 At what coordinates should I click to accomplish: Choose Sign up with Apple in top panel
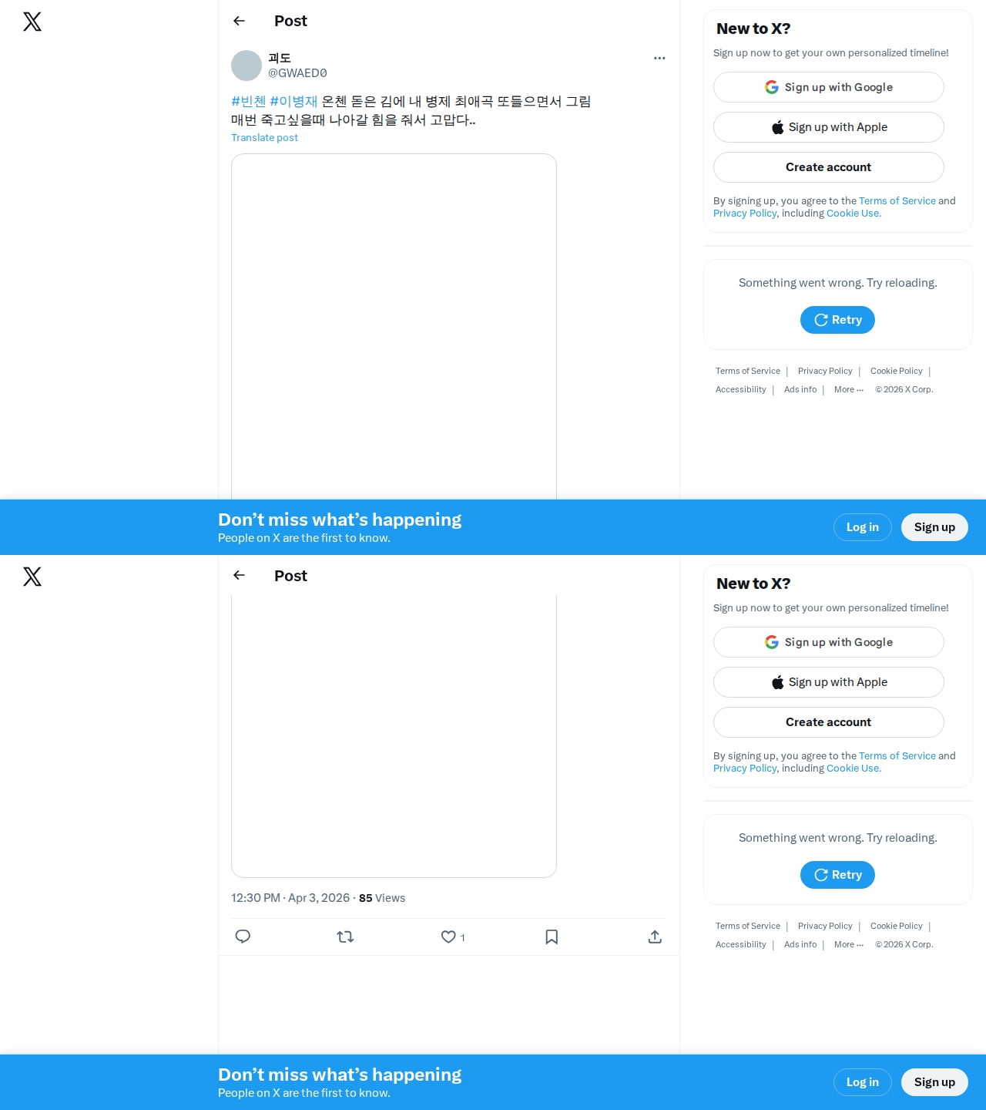[x=829, y=127]
